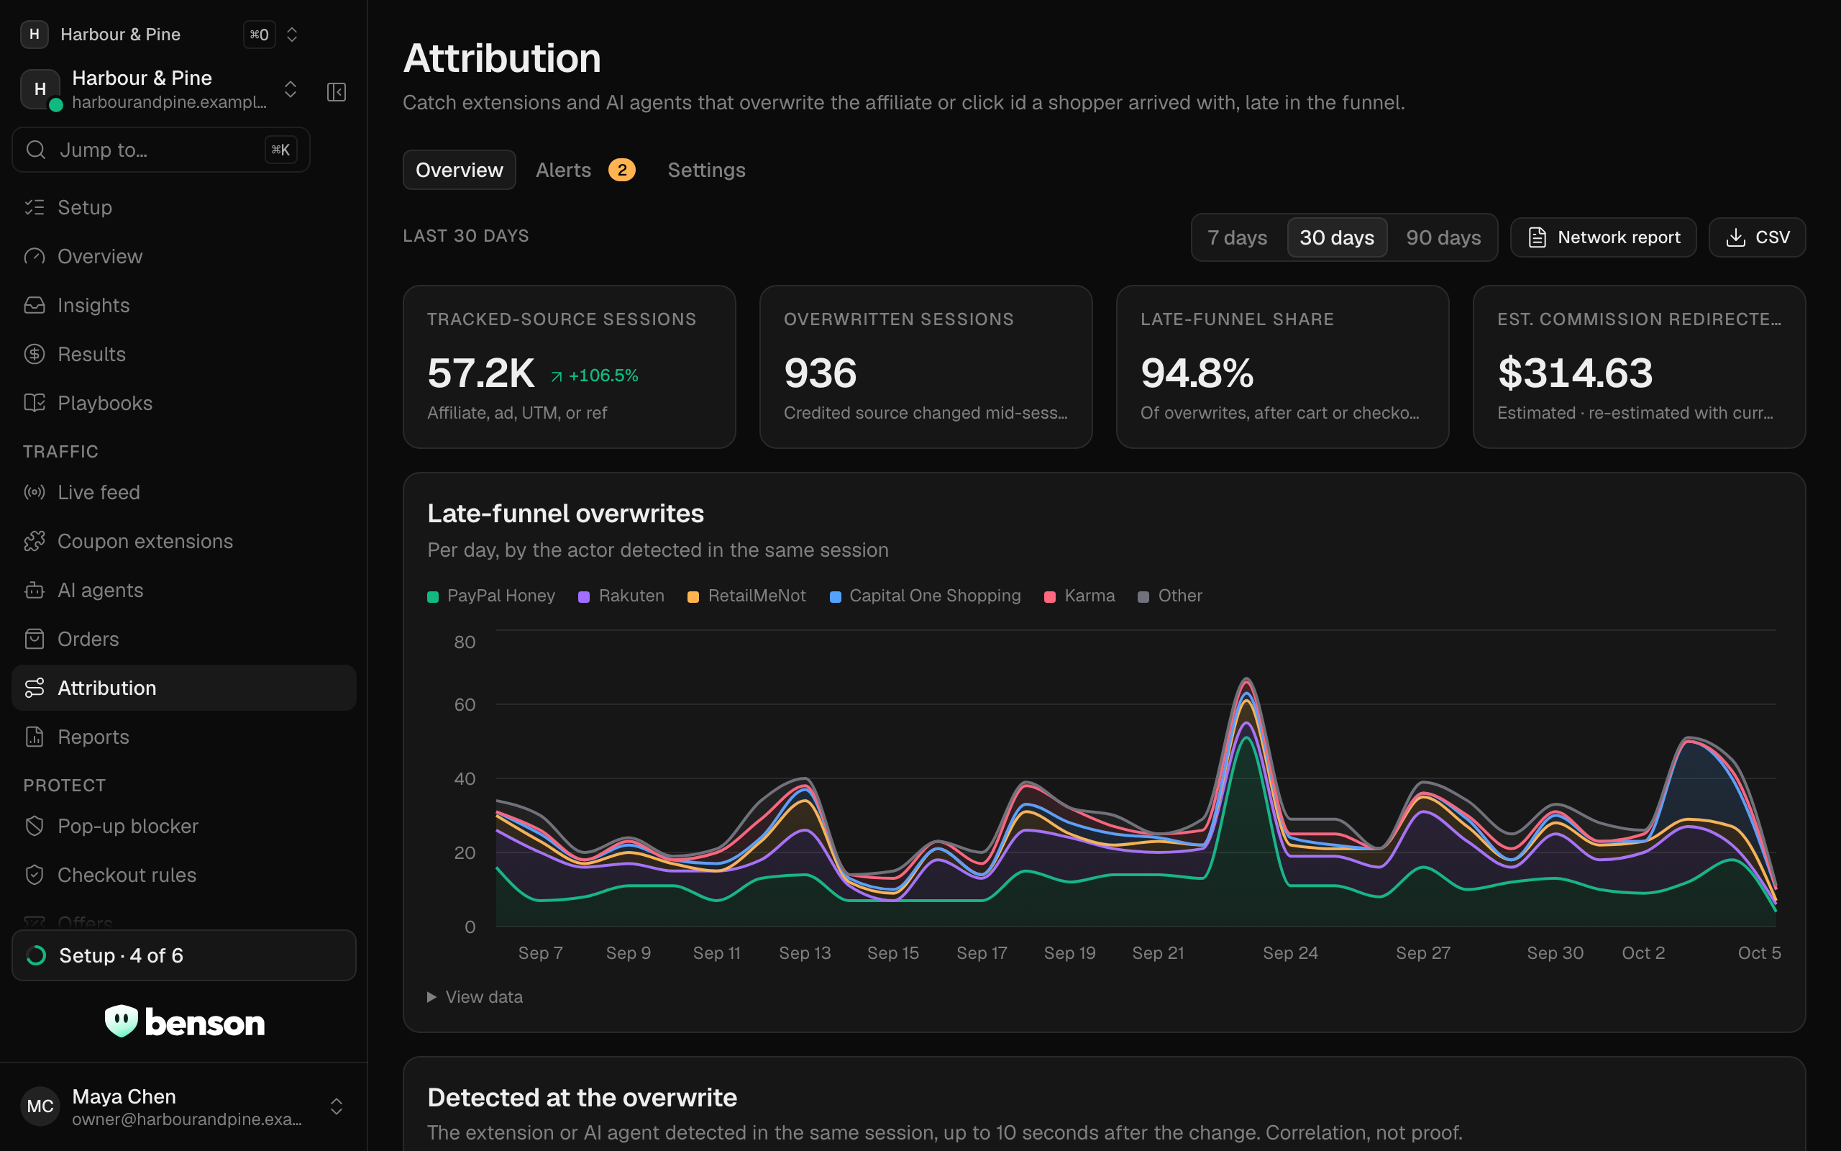
Task: Click the Coupon extensions puzzle icon
Action: 35,541
